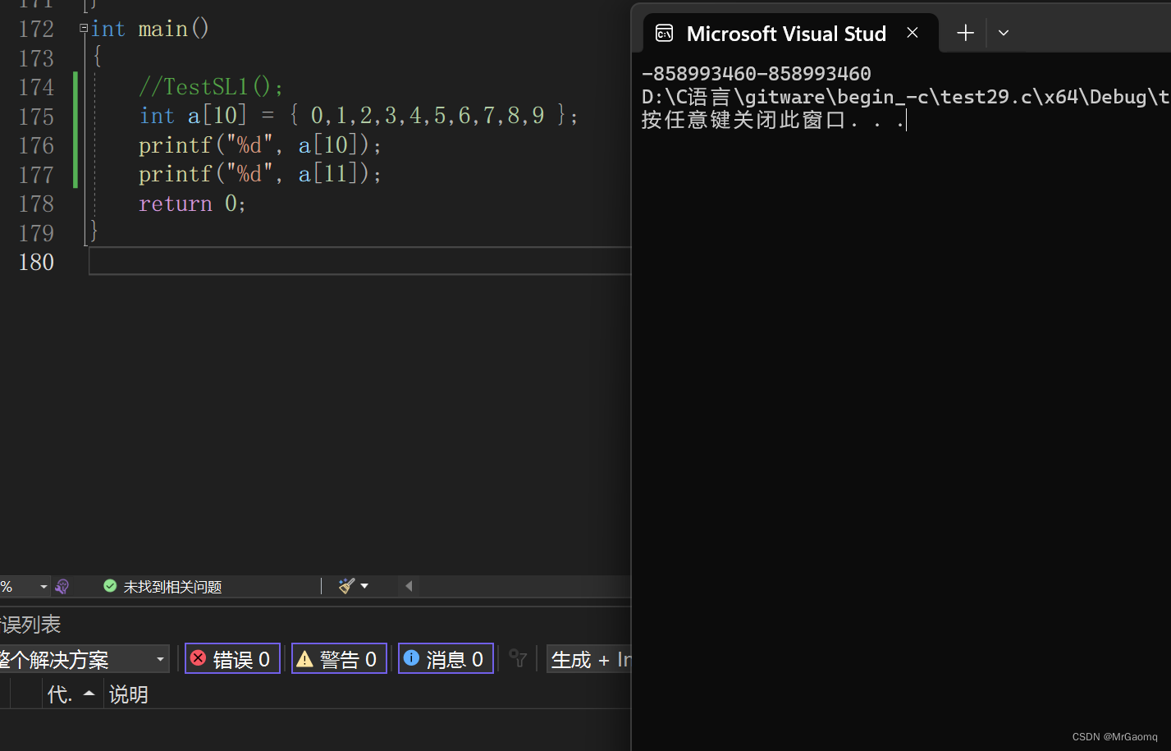Viewport: 1171px width, 751px height.
Task: Click the 说明 description column header
Action: tap(129, 694)
